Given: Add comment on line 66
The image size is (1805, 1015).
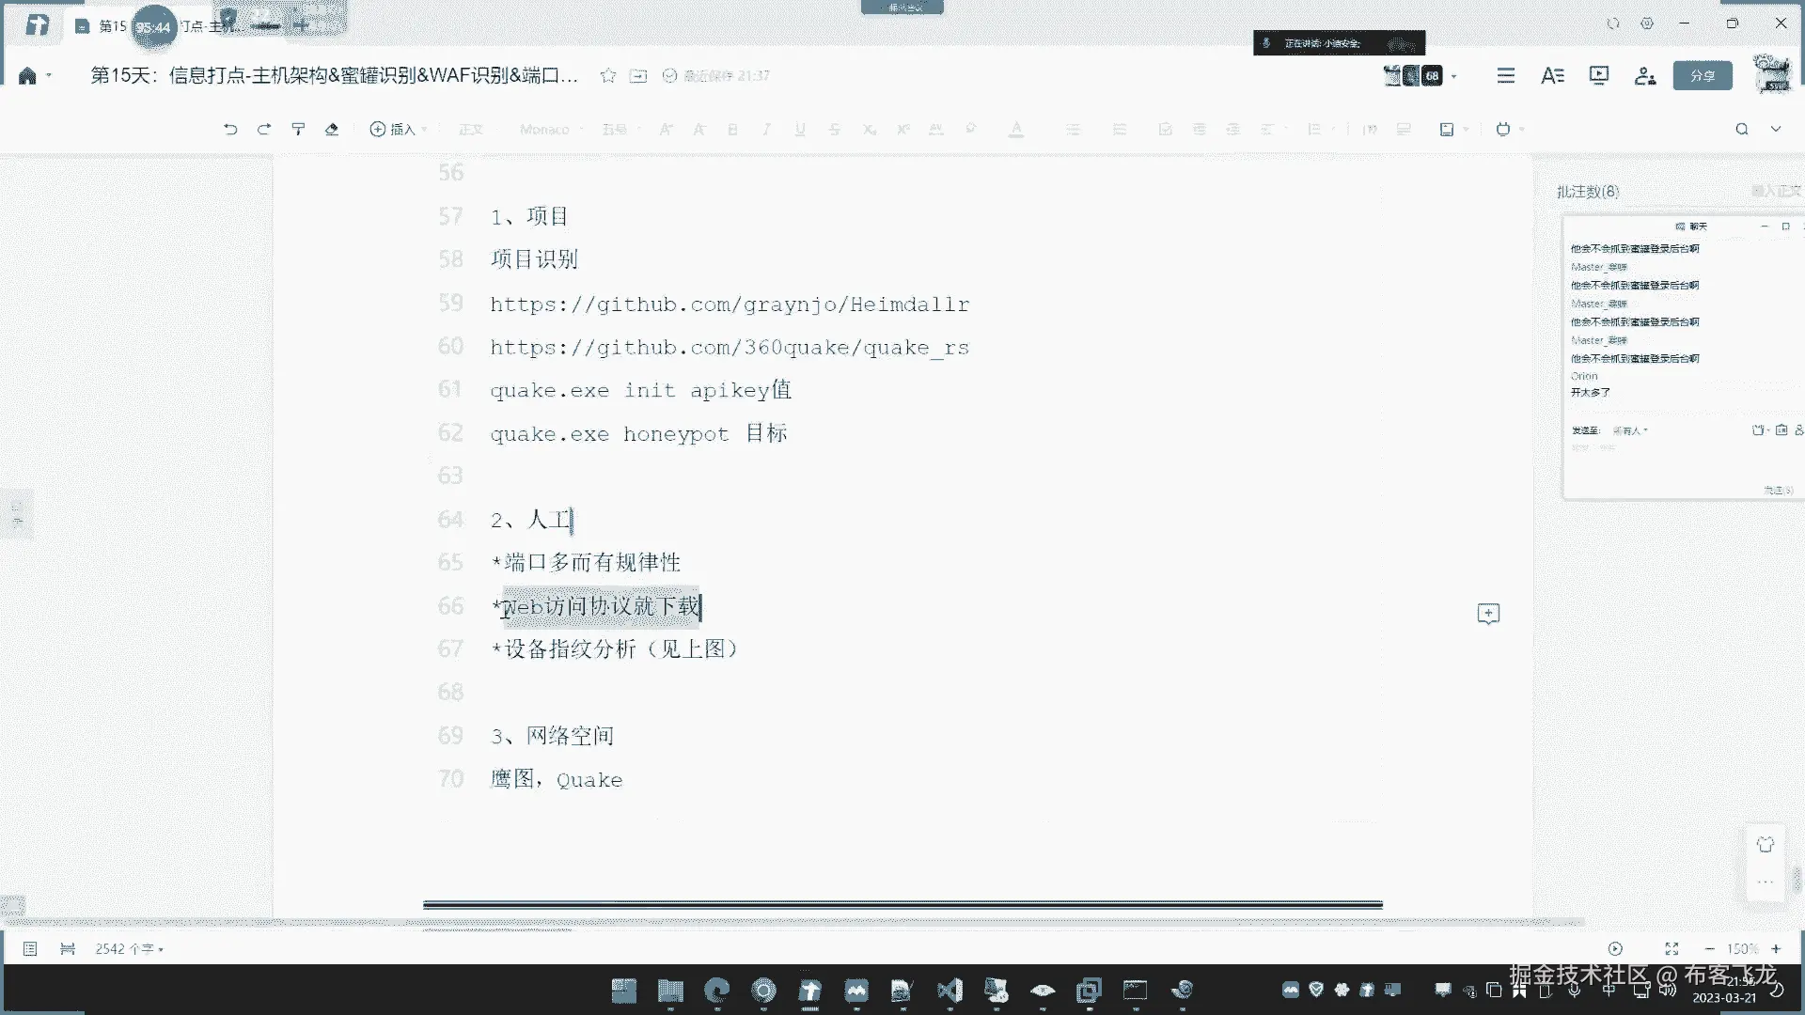Looking at the screenshot, I should tap(1488, 614).
